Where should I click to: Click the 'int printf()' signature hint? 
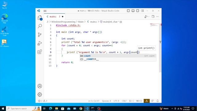click(x=146, y=48)
